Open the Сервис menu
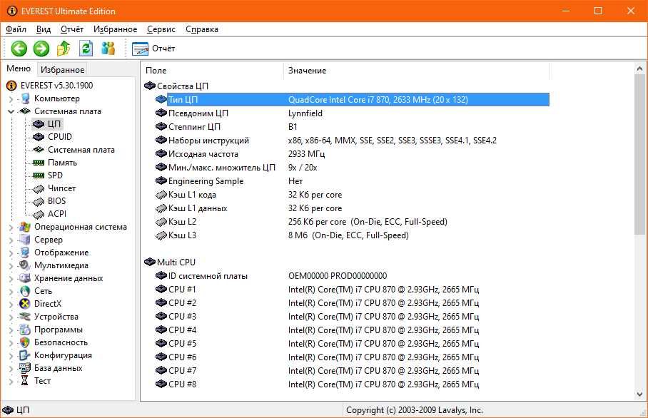Viewport: 648px width, 418px height. point(161,29)
